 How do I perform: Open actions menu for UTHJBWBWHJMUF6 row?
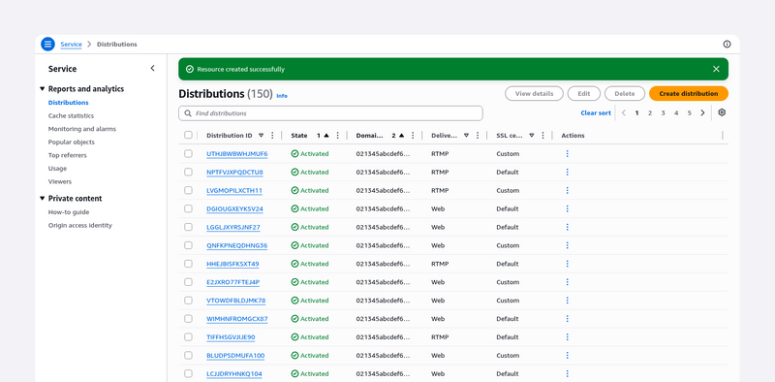tap(567, 154)
